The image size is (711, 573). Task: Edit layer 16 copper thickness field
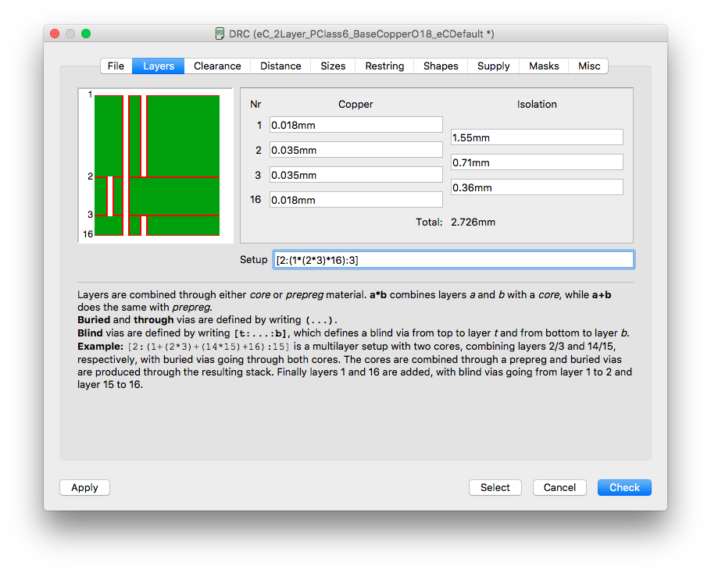pos(356,200)
